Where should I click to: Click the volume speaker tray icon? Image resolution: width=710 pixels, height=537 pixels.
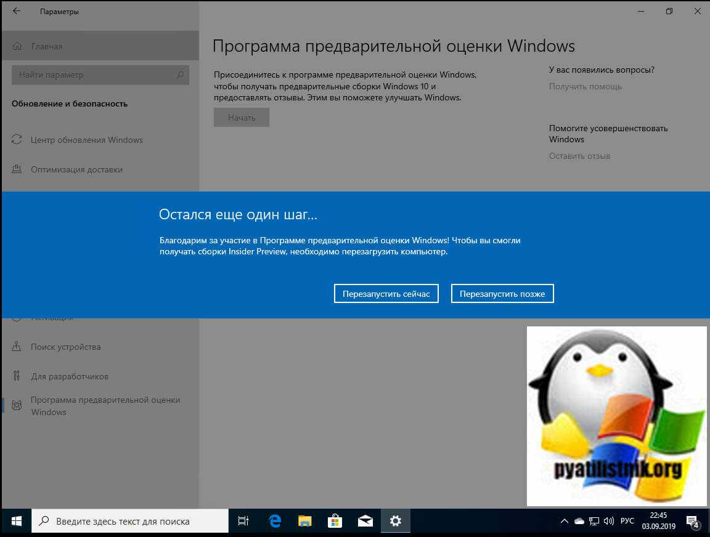[609, 521]
